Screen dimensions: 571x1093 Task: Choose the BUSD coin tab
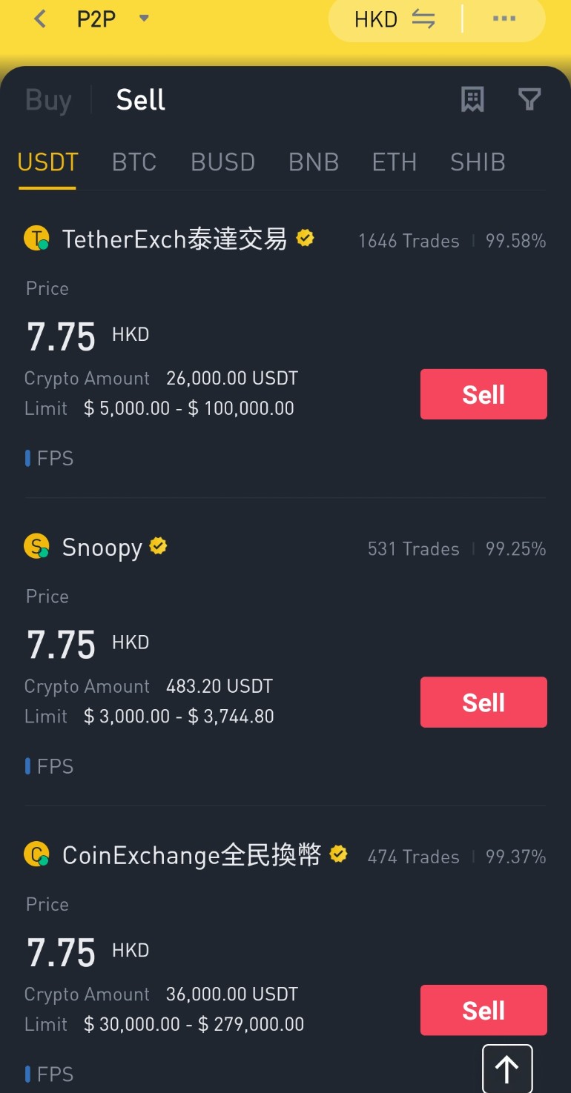222,162
